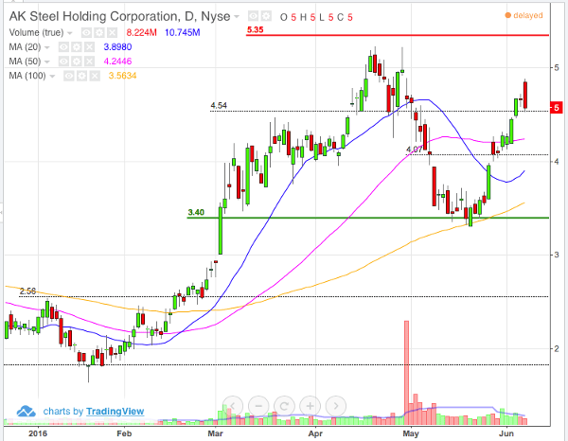Expand dropdown arrow beside chart title Nyse
Screen dimensions: 568x441
tap(237, 16)
